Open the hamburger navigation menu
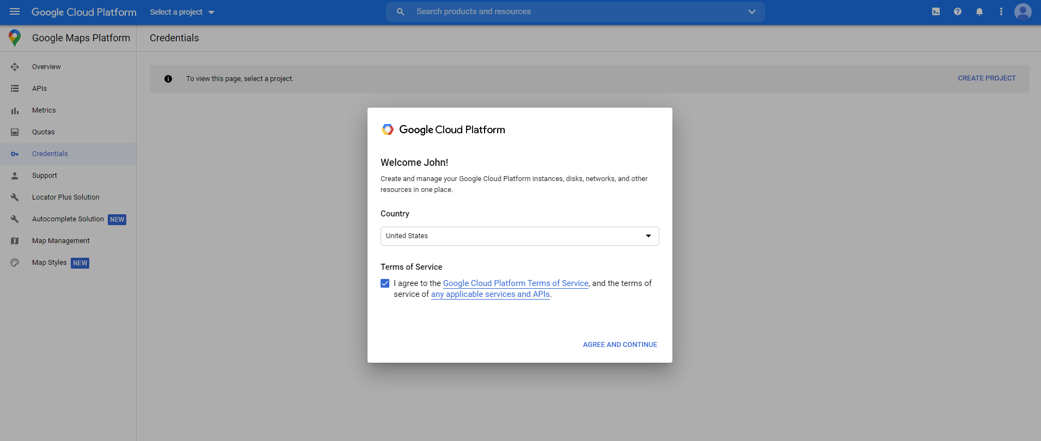Image resolution: width=1041 pixels, height=441 pixels. [15, 11]
